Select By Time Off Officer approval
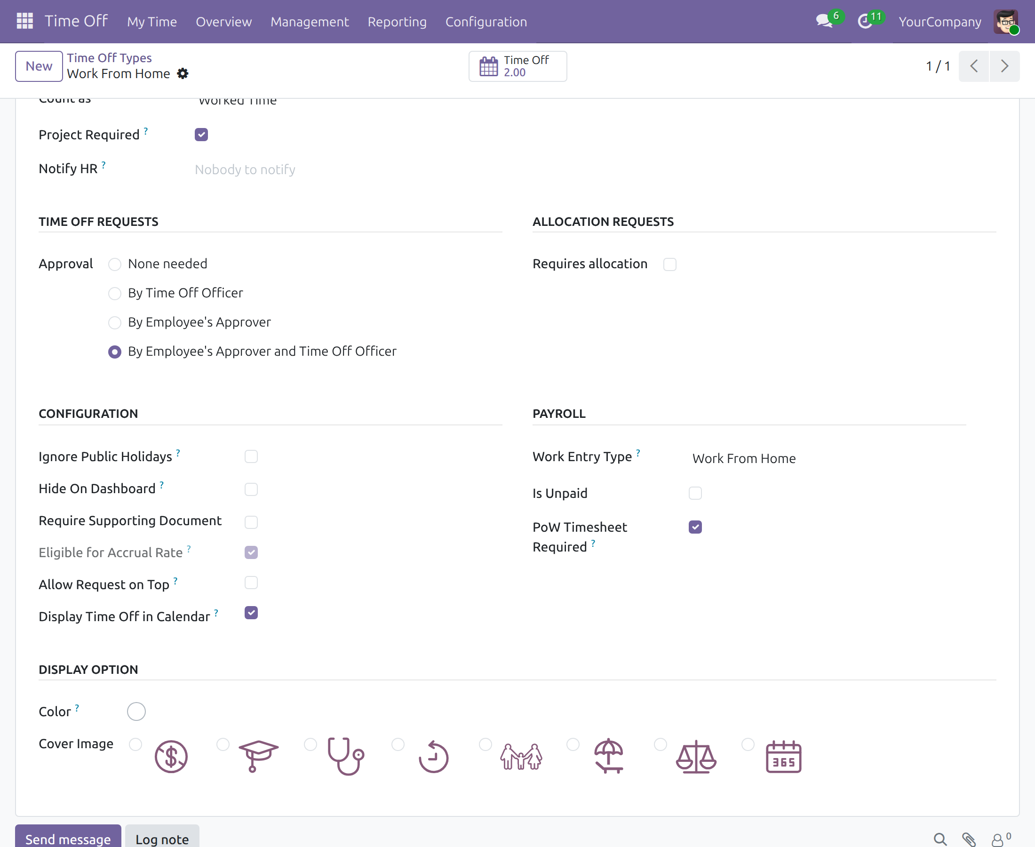Screen dimensions: 1035x847 [115, 293]
